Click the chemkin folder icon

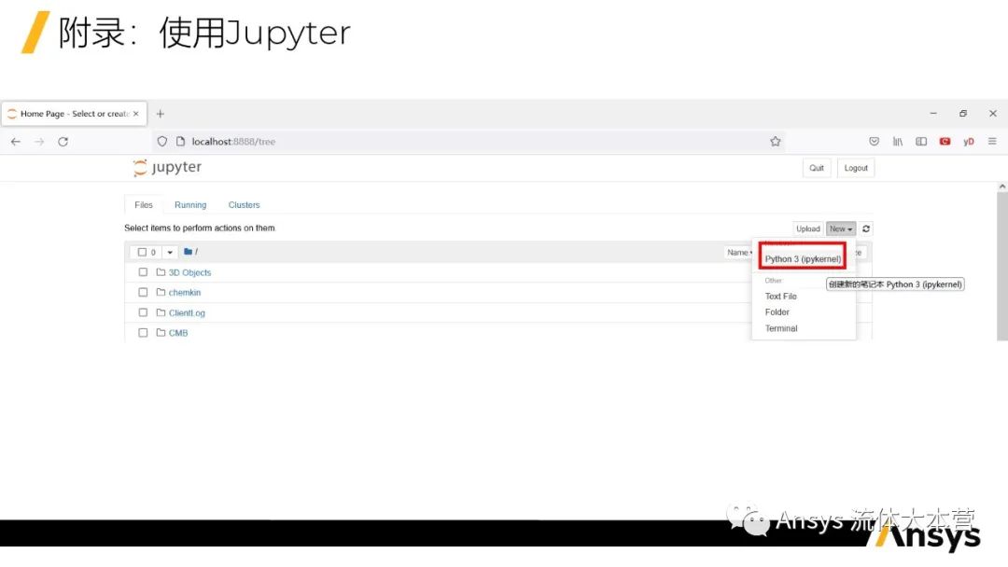tap(161, 292)
